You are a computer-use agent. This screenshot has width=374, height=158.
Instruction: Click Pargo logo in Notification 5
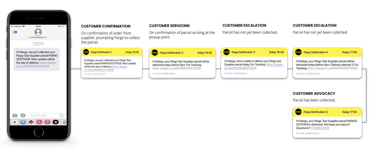point(298,112)
